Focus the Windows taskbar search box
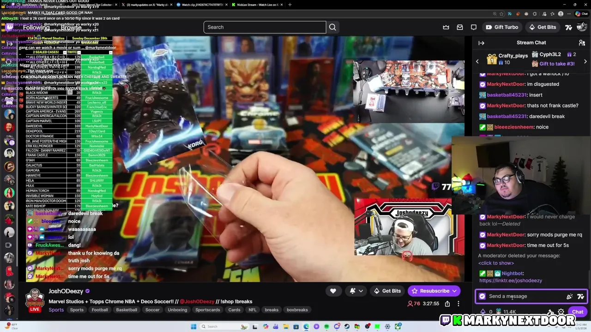Viewport: 591px width, 332px height. pyautogui.click(x=224, y=326)
